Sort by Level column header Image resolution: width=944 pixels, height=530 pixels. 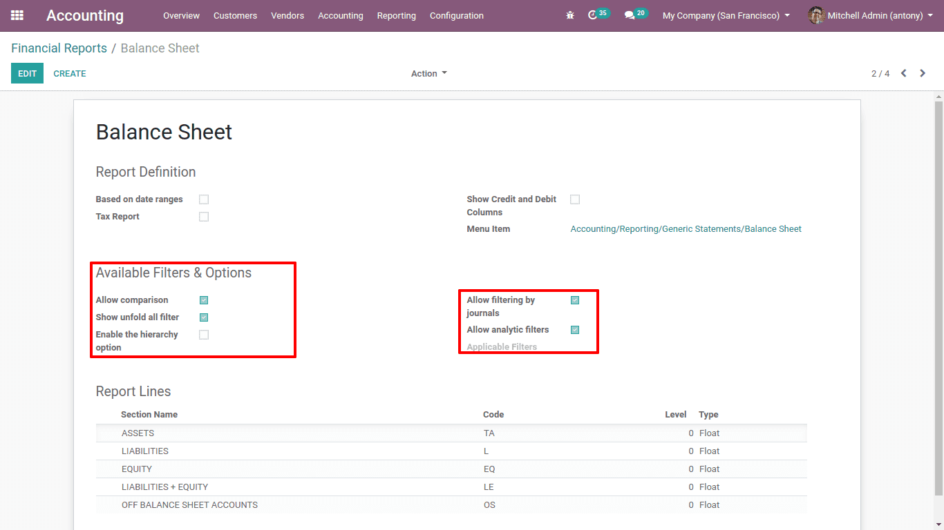tap(676, 415)
